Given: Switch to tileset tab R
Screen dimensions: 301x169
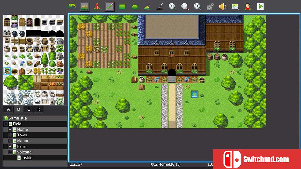Looking at the screenshot, I should [x=39, y=109].
